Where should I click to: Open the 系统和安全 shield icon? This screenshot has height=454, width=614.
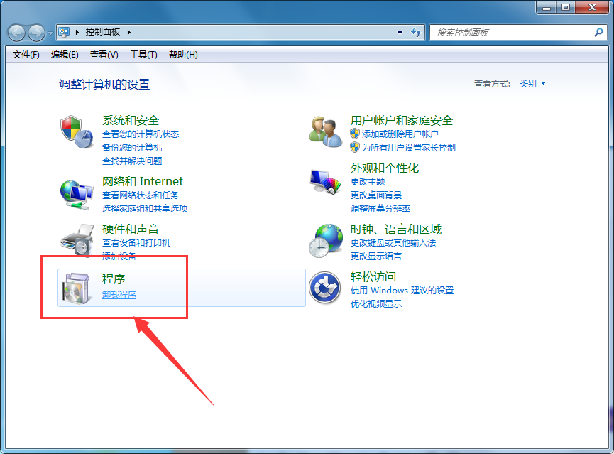click(x=77, y=131)
